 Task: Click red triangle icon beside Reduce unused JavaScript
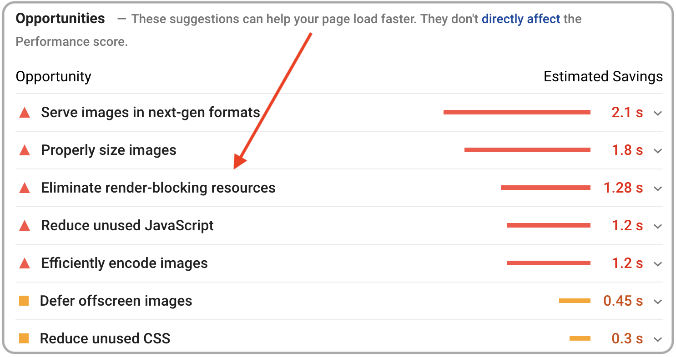coord(25,226)
